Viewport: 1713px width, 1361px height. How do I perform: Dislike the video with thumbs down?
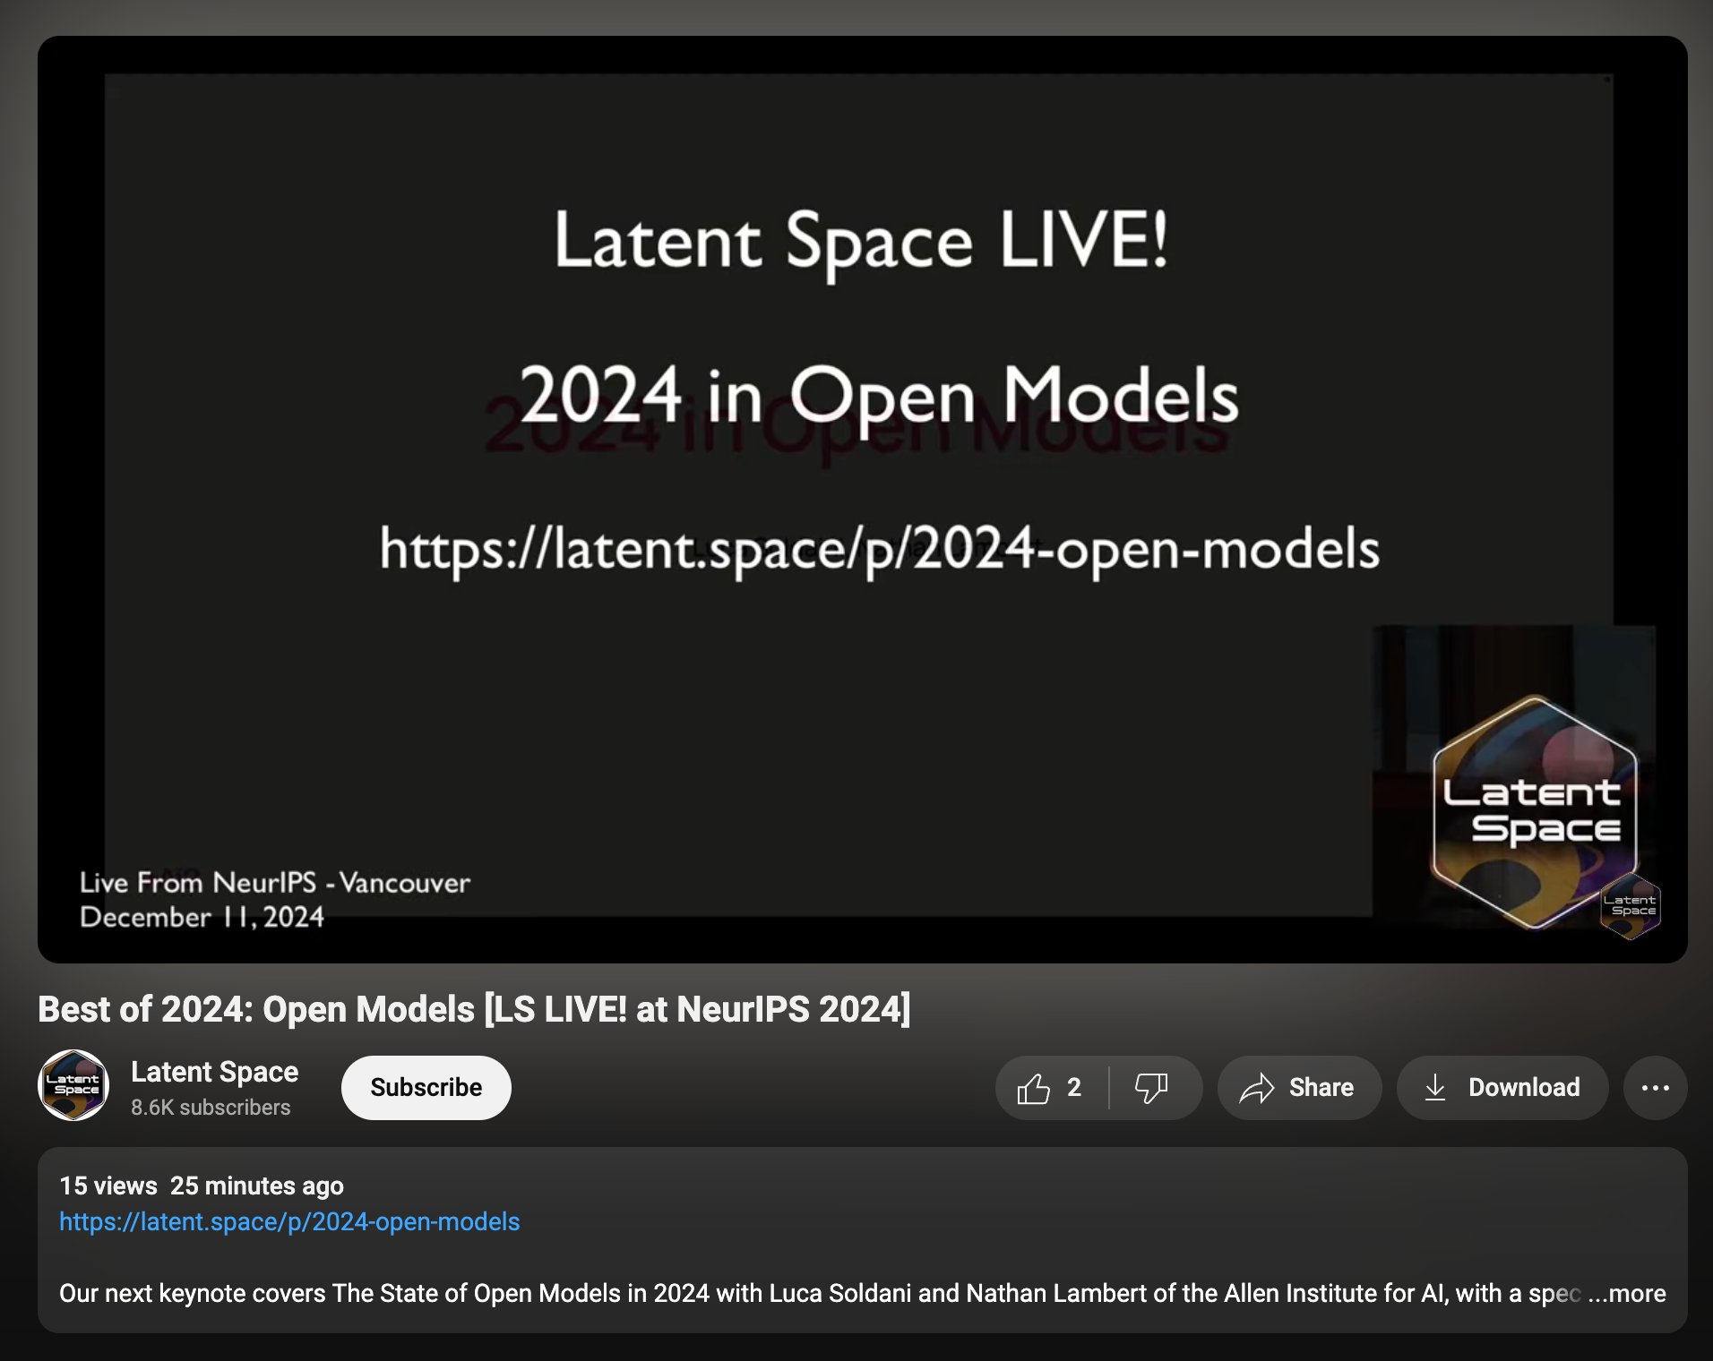click(x=1154, y=1088)
